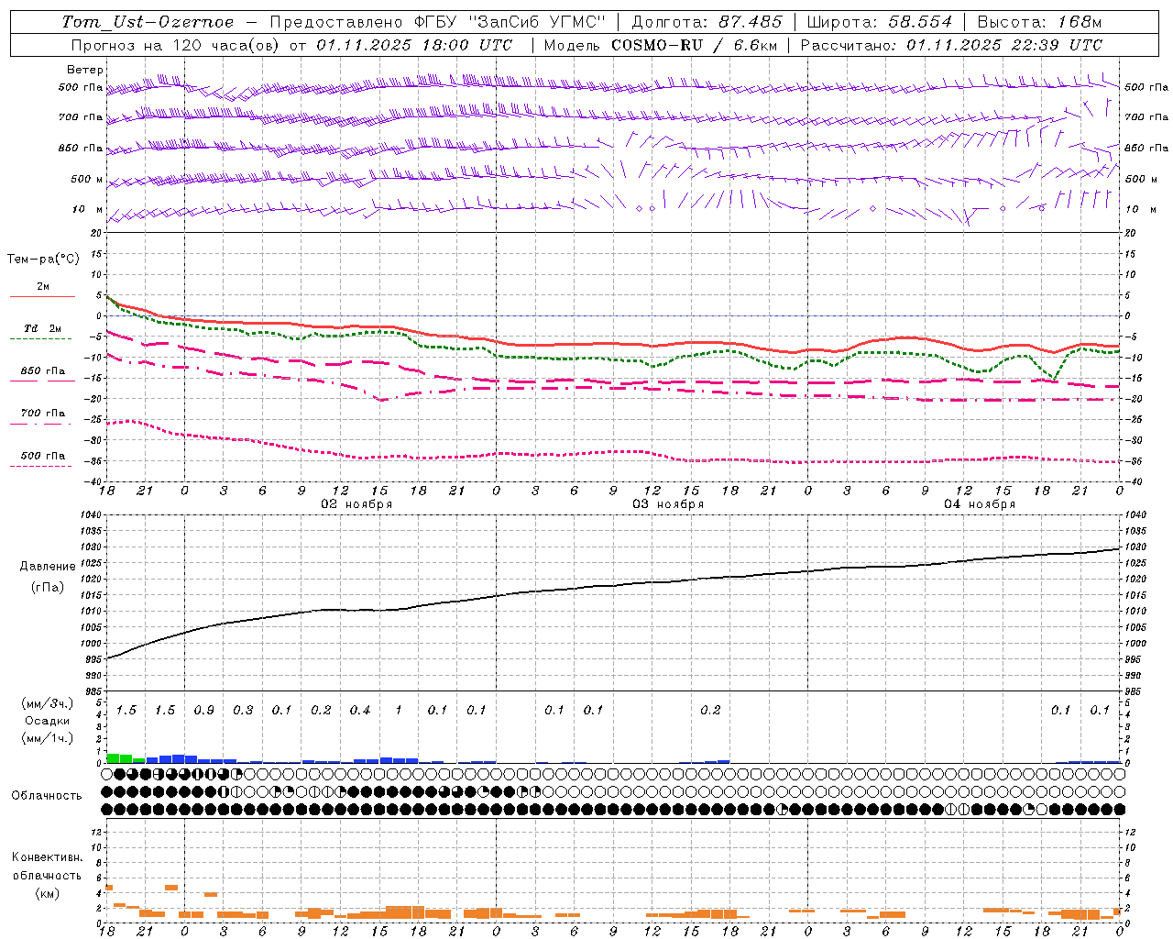This screenshot has width=1173, height=939.
Task: Click the 03 ноября date label
Action: (668, 504)
